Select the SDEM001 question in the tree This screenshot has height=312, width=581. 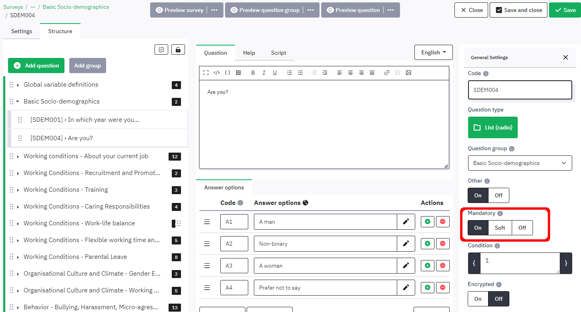tap(84, 120)
